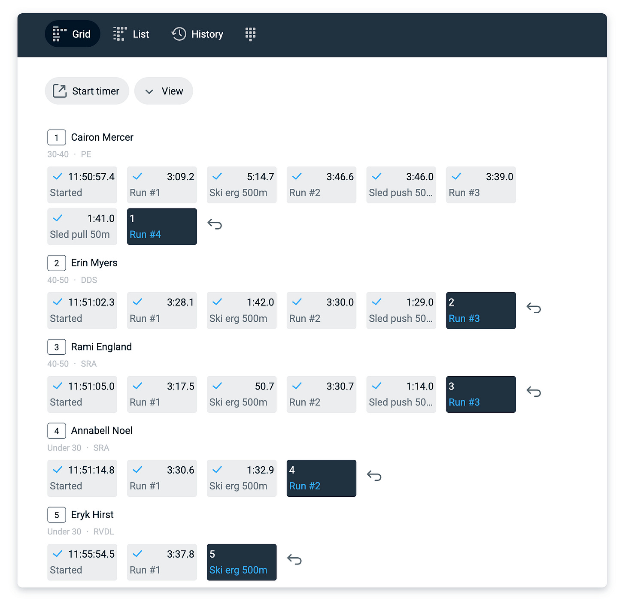
Task: Record Run #2 for Annabell Noel
Action: coord(322,478)
